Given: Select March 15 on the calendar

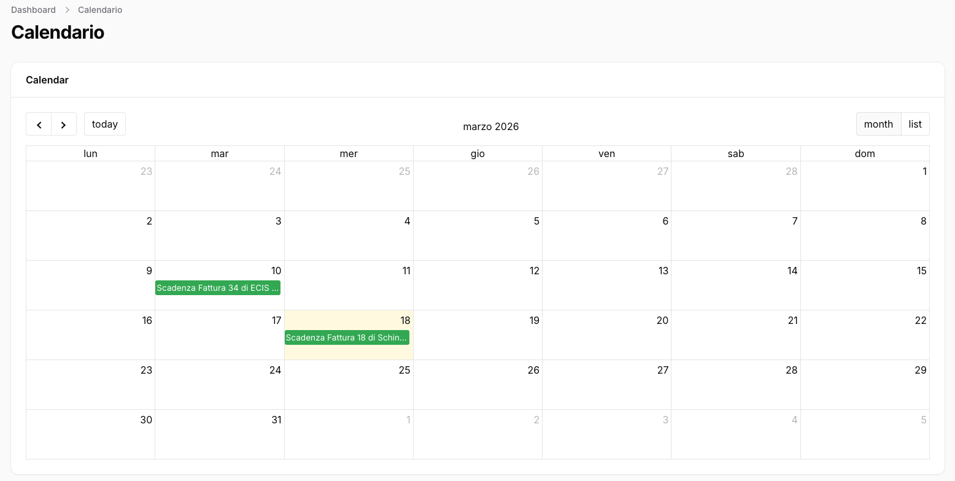Looking at the screenshot, I should (x=864, y=285).
